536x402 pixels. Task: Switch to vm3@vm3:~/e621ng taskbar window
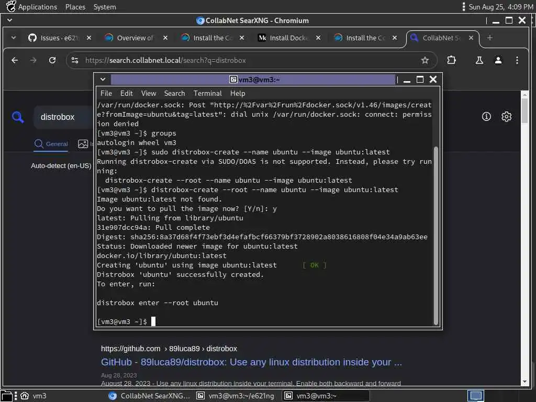(x=236, y=396)
